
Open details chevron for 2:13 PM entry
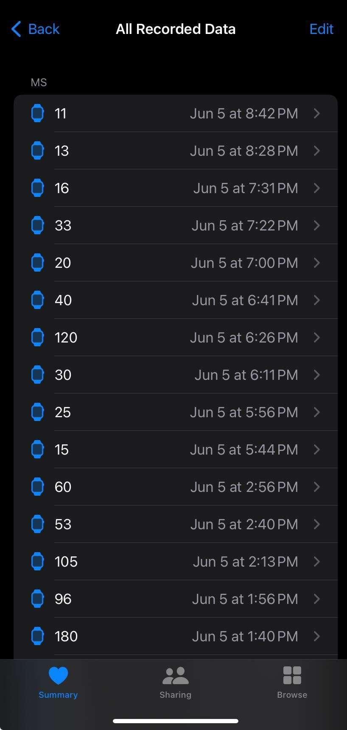click(316, 562)
